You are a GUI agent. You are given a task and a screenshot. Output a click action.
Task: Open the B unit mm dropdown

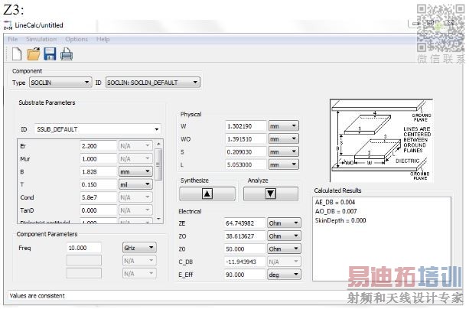pos(135,171)
